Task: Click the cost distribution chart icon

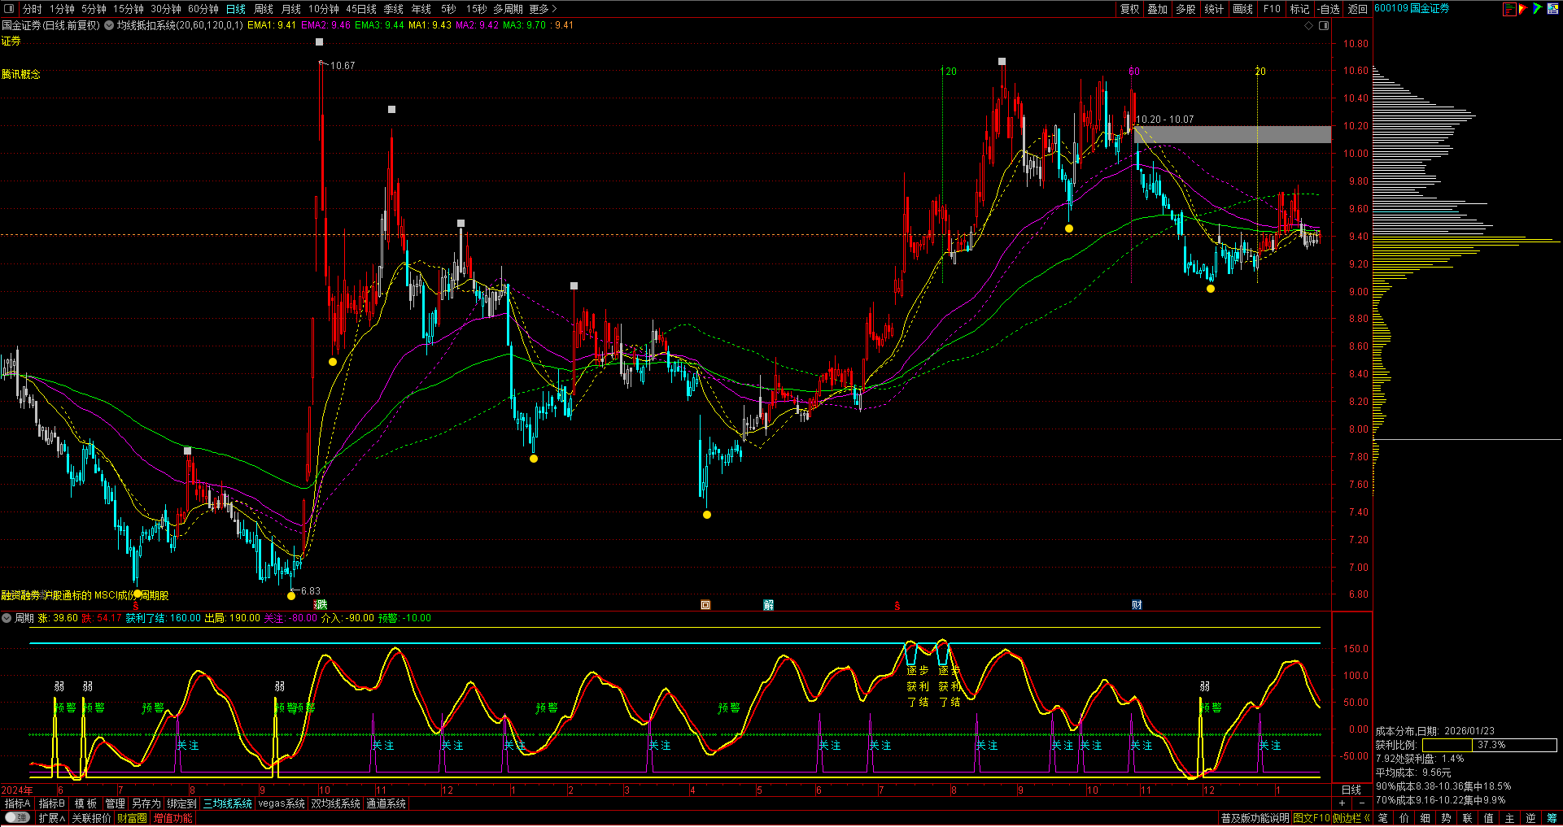Action: [1510, 9]
